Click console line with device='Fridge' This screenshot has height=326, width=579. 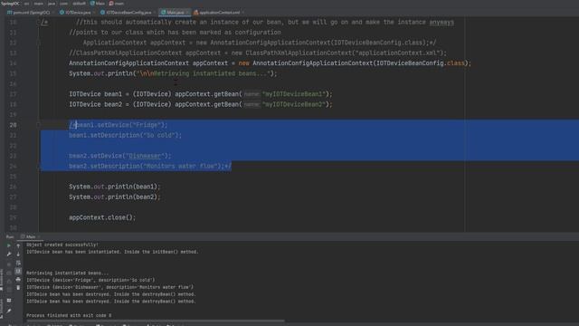coord(90,280)
